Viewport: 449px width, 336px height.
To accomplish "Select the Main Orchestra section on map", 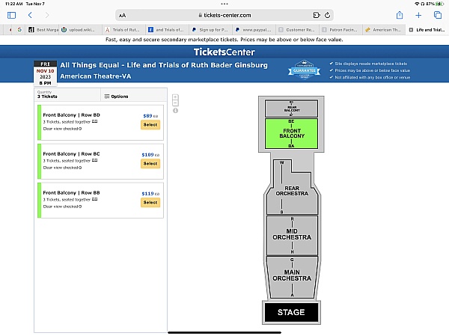I will (x=292, y=277).
